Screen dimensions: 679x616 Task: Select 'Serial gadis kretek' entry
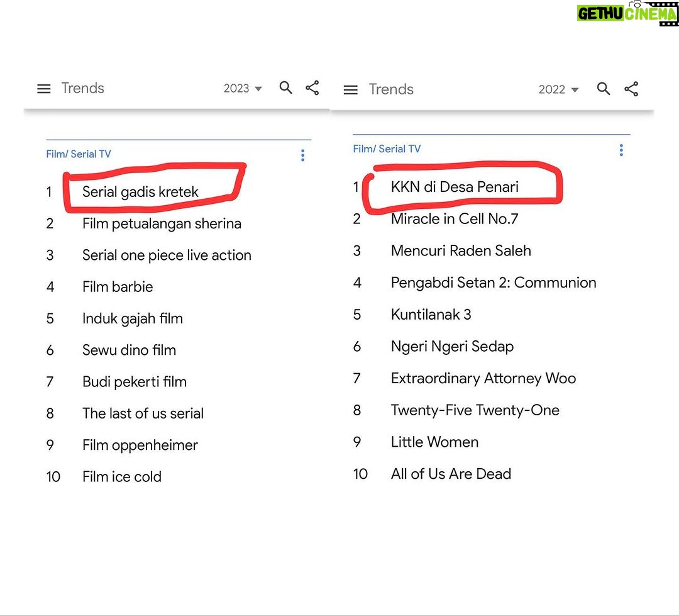[x=140, y=192]
